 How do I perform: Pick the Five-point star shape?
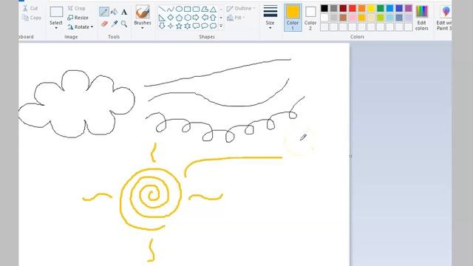tap(179, 26)
